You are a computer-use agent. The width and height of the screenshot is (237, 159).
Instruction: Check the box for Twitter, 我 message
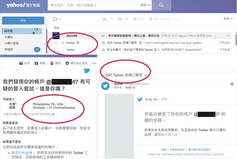click(x=56, y=43)
